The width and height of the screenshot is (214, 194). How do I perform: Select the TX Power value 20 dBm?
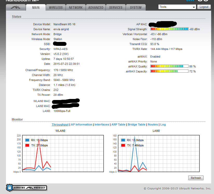[x=58, y=95]
